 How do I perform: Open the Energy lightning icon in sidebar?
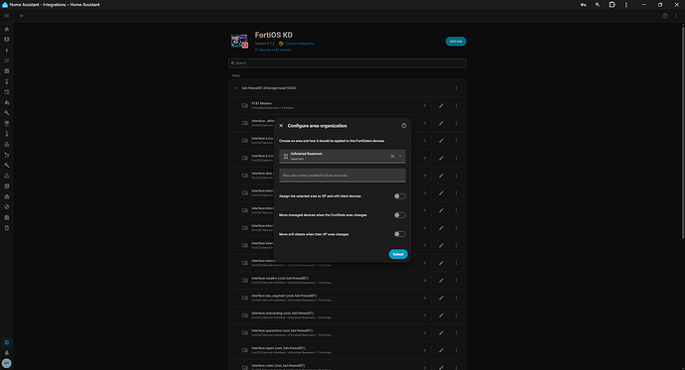pos(7,51)
